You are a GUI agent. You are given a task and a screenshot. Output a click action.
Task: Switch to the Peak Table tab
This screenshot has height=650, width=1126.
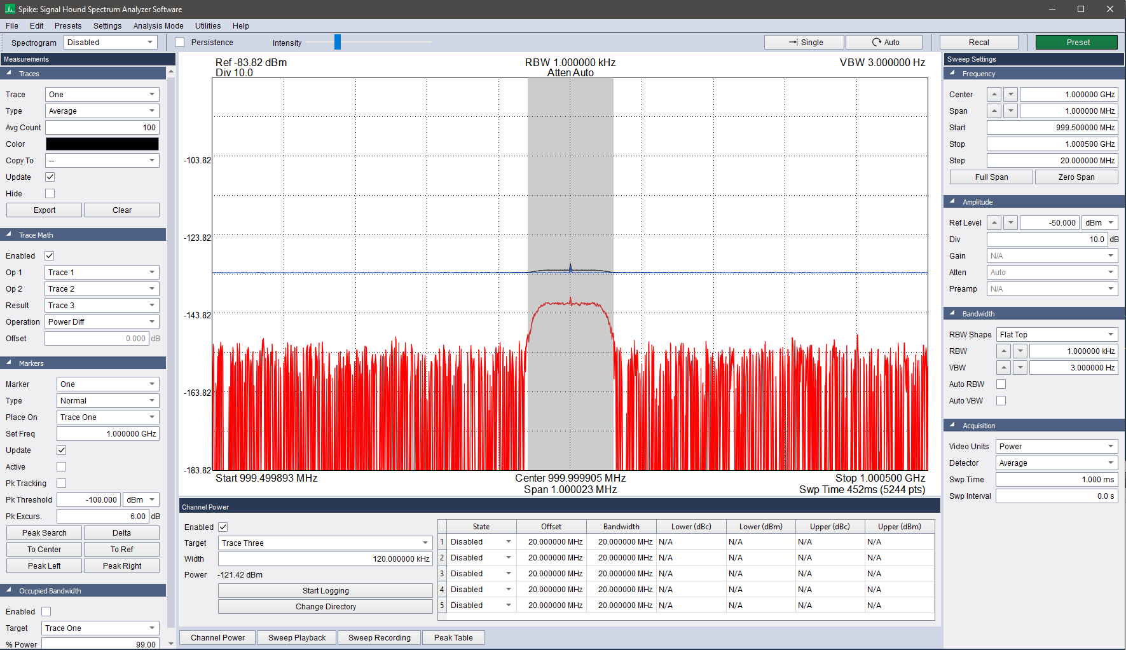[x=453, y=638]
